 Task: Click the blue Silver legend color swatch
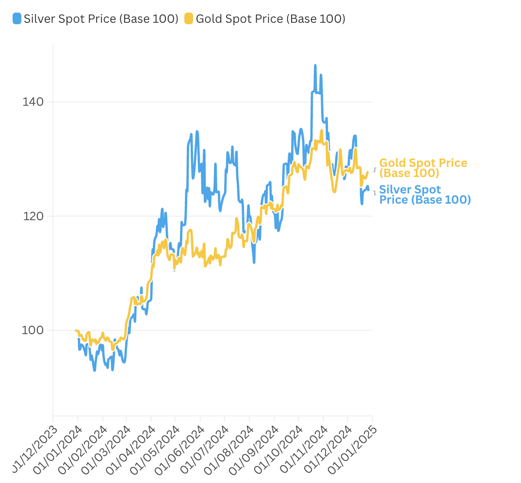[x=17, y=18]
